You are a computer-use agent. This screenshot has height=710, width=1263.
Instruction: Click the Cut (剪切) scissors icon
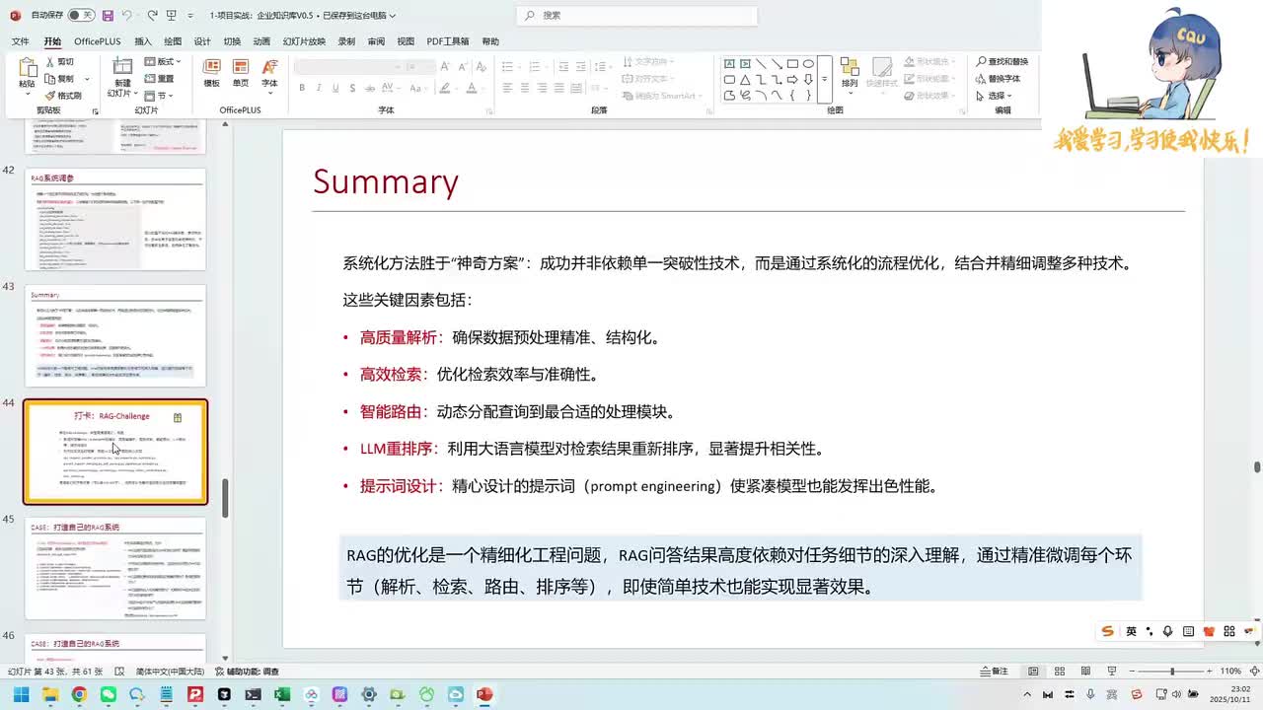49,61
